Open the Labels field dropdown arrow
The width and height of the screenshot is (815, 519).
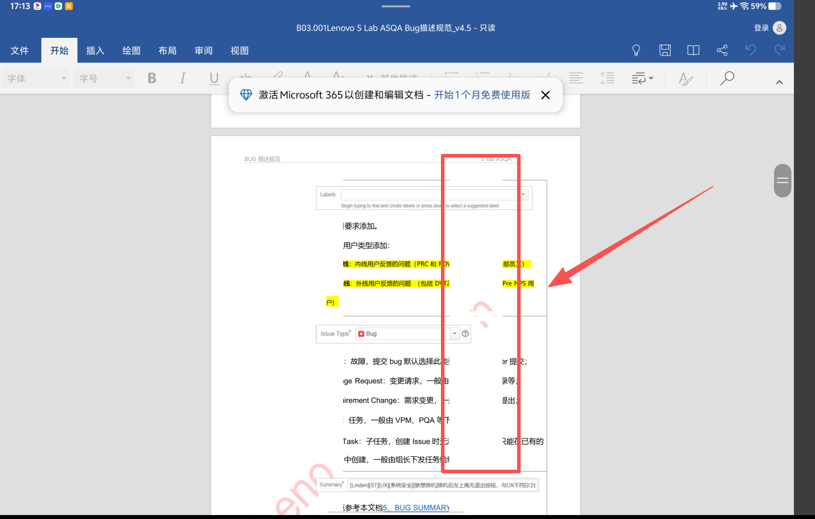click(x=523, y=194)
